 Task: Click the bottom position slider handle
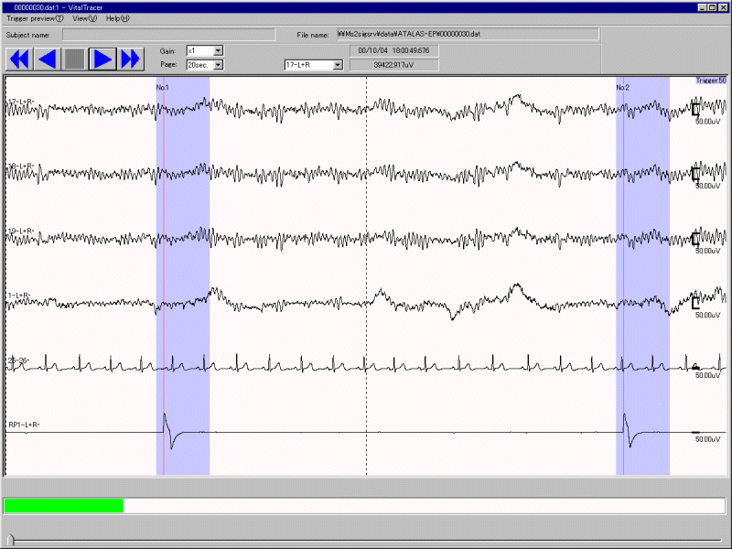coord(11,539)
